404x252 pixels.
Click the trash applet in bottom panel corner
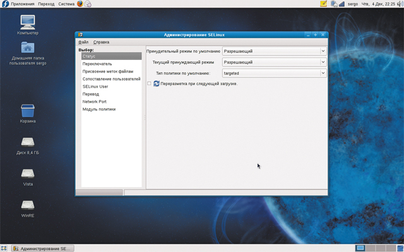[x=400, y=248]
